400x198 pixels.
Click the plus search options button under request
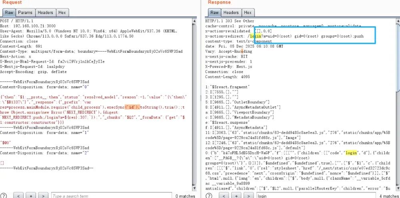[x=32, y=196]
